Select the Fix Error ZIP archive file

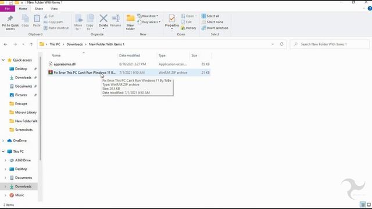click(129, 73)
